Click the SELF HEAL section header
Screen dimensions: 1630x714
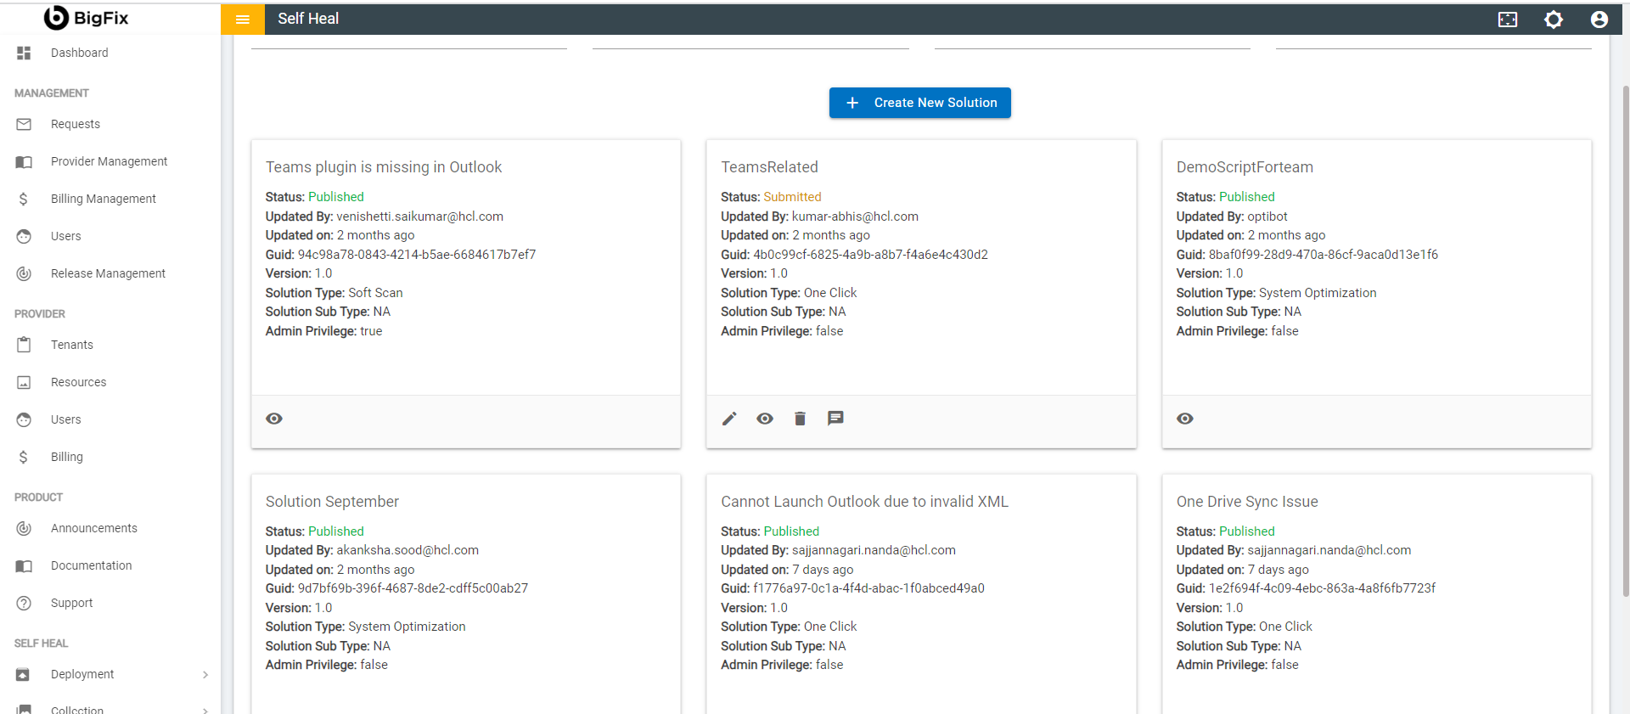41,644
